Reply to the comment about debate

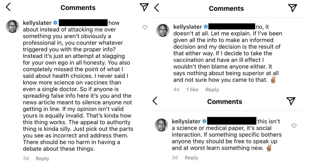(42, 158)
